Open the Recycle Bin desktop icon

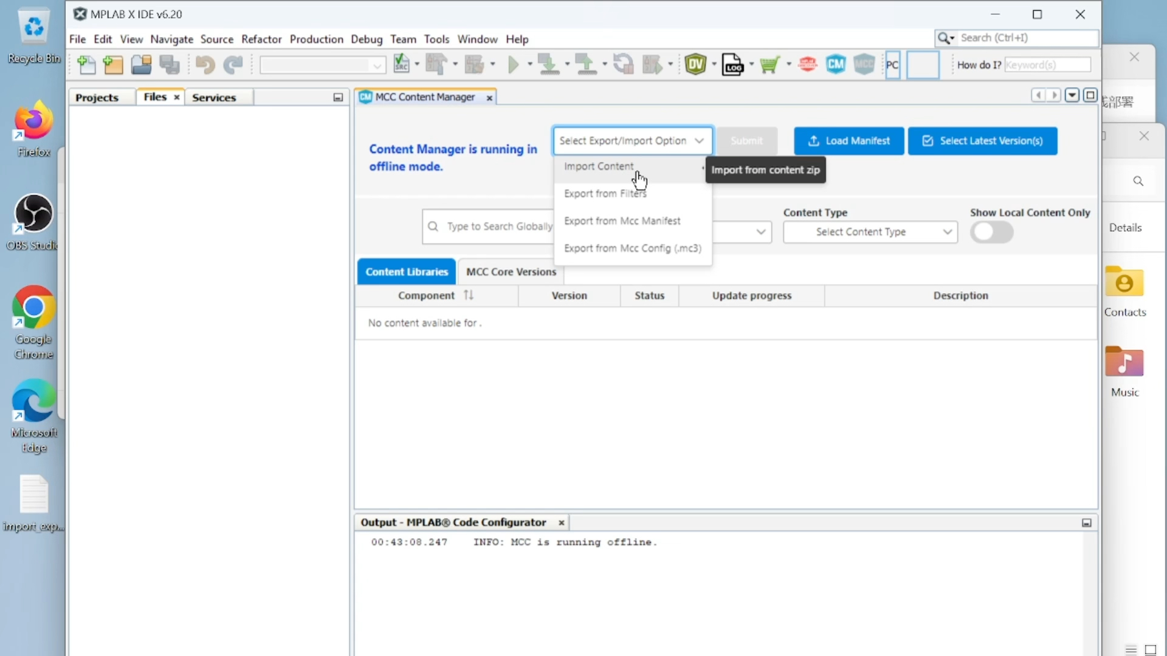pos(34,35)
